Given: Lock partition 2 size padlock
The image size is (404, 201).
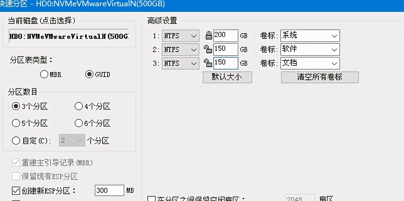Looking at the screenshot, I should coord(208,49).
